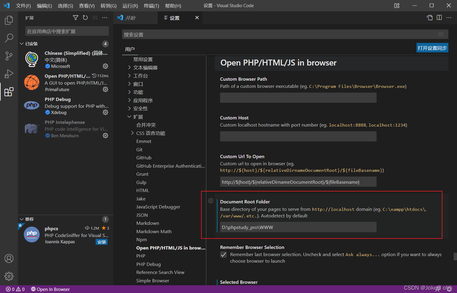Expand the 工作台 settings category
Viewport: 457px width, 293px height.
[x=129, y=76]
